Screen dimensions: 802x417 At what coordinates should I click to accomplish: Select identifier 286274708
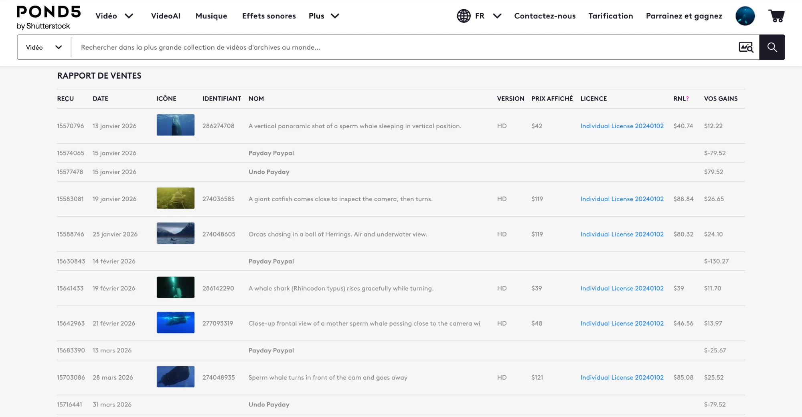[x=218, y=126]
